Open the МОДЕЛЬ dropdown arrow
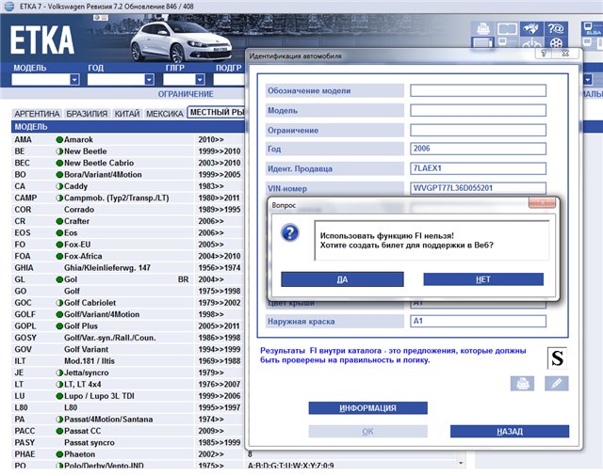Viewport: 603px width, 476px height. click(x=74, y=79)
